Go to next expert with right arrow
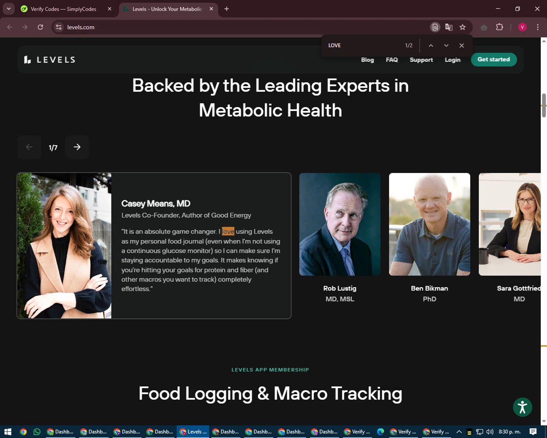The width and height of the screenshot is (547, 438). click(x=77, y=147)
